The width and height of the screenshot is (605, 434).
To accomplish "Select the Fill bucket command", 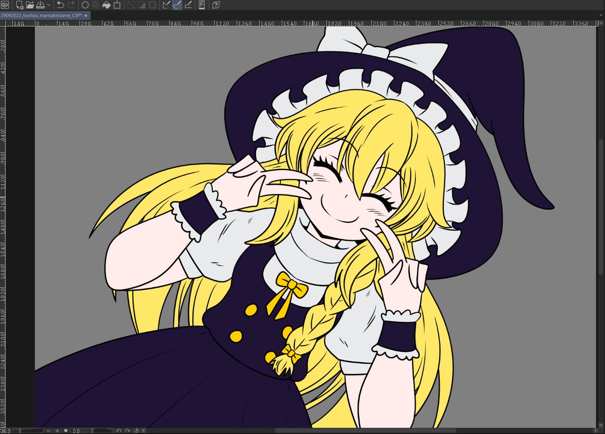I will [x=106, y=5].
